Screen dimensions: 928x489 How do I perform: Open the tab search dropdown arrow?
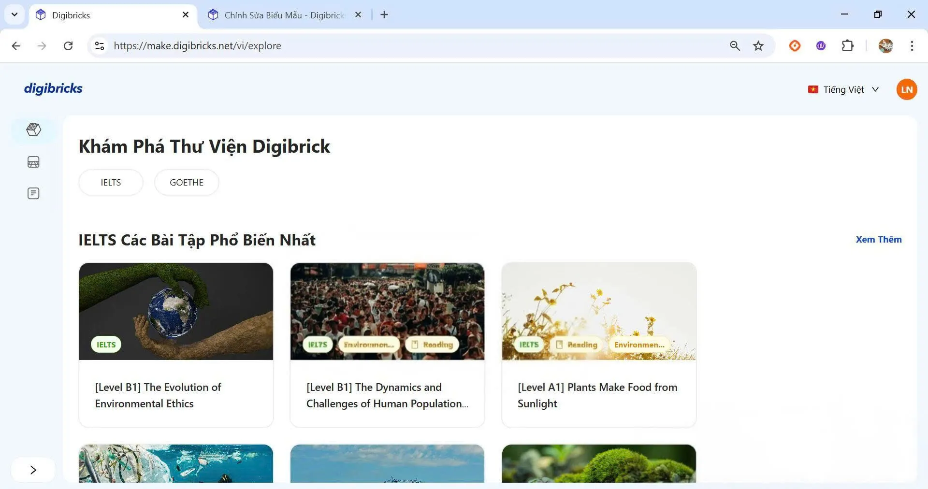click(14, 14)
